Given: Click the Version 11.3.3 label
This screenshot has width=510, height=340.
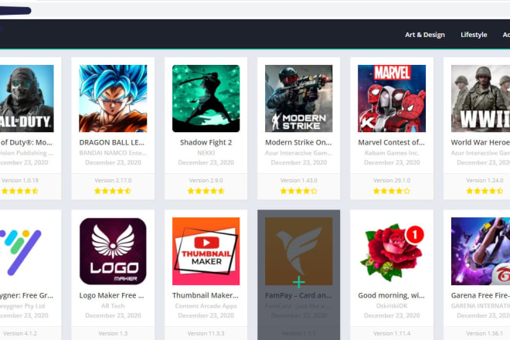Looking at the screenshot, I should pos(206,334).
